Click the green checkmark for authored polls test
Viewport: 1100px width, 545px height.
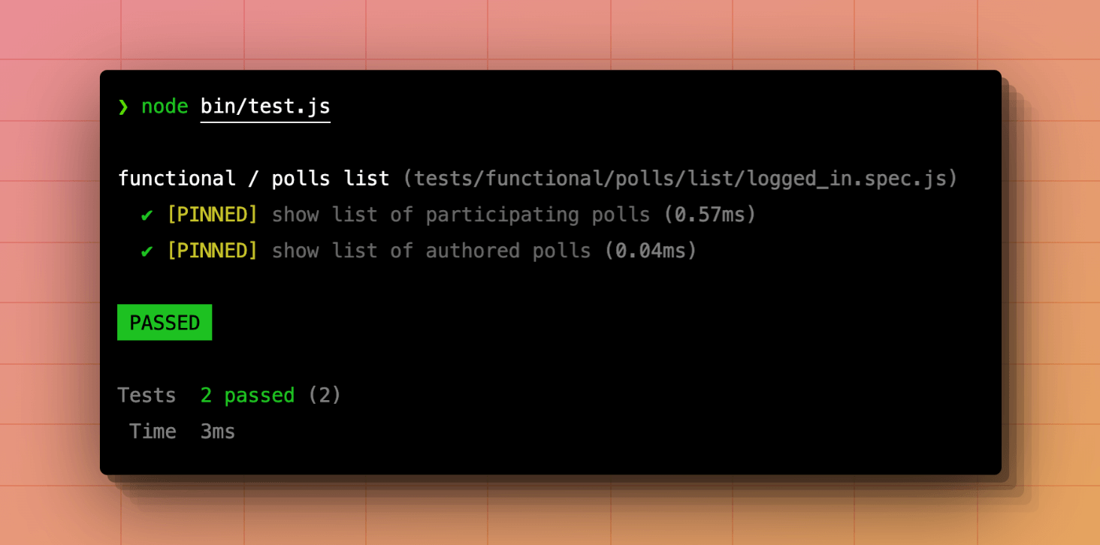click(147, 251)
